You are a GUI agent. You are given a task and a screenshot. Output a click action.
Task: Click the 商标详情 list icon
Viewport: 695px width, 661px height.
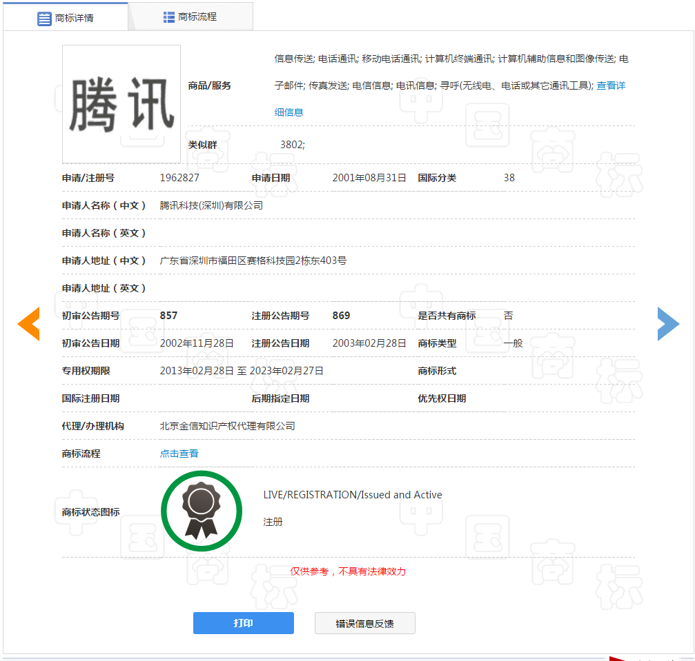click(x=44, y=19)
